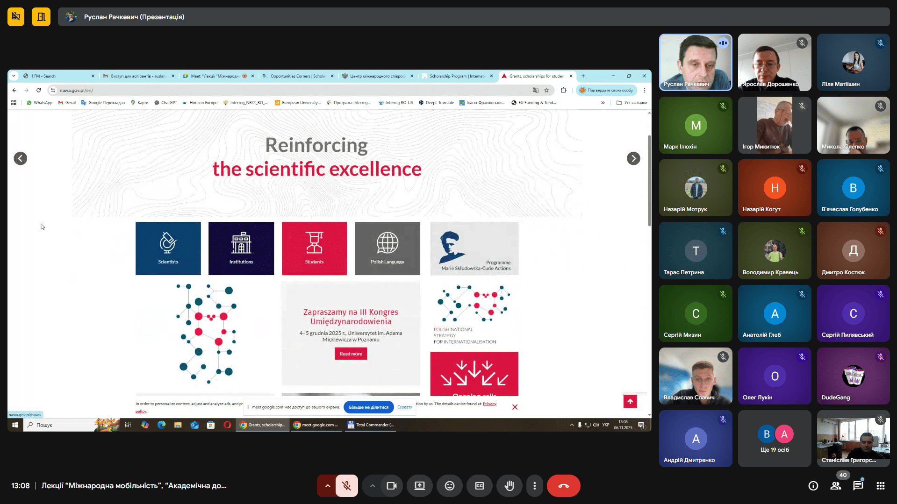This screenshot has width=897, height=504.
Task: Raise your hand in the meeting
Action: tap(509, 486)
